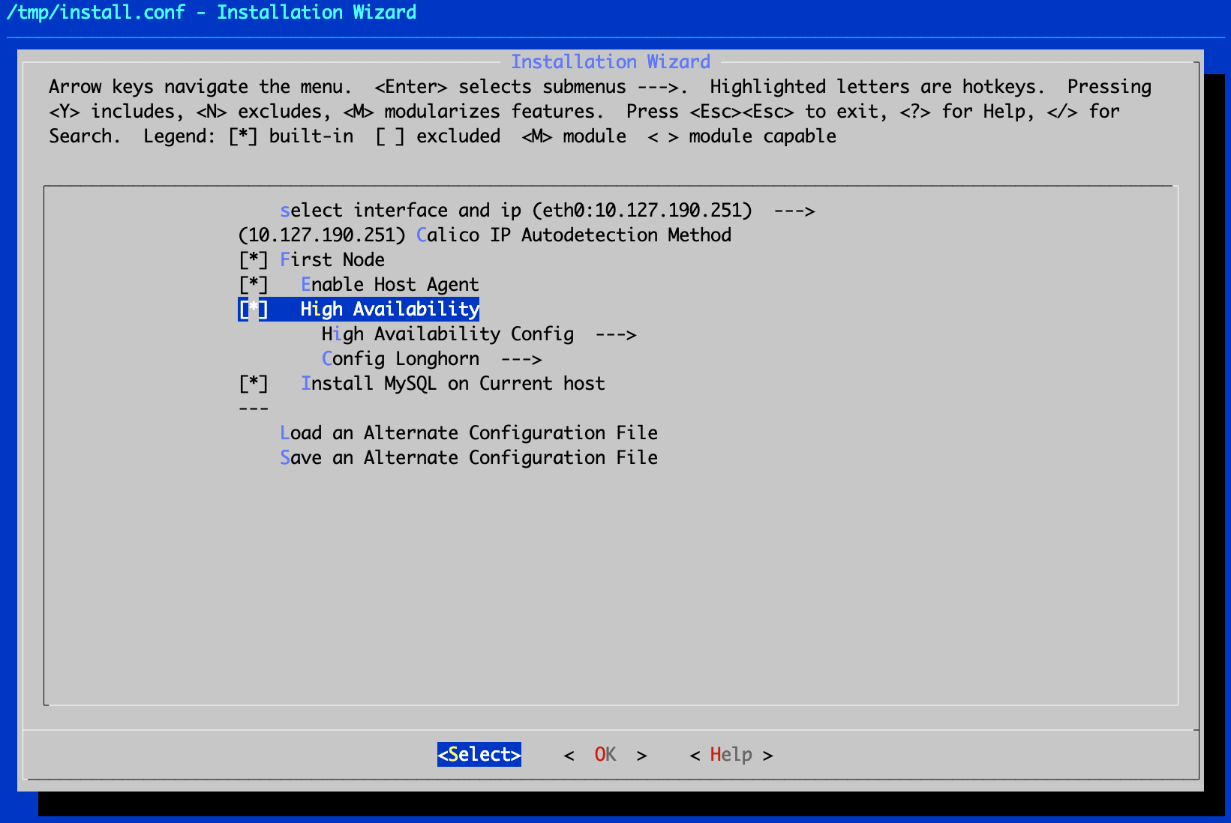Open Config Longhorn submenu

coord(431,359)
